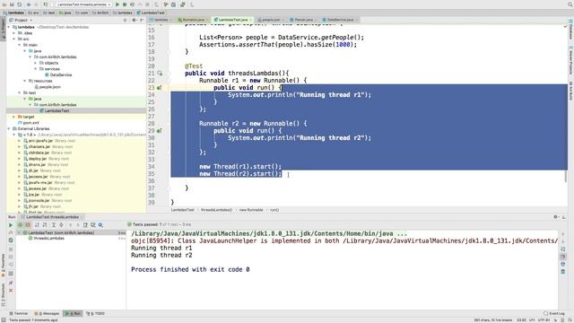574x323 pixels.
Task: Click override gutter icon on line 23
Action: 160,88
